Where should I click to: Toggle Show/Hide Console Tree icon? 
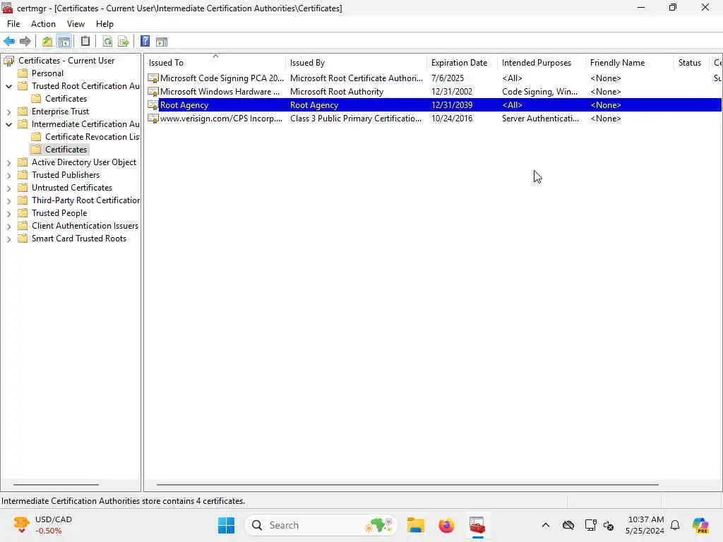coord(64,42)
